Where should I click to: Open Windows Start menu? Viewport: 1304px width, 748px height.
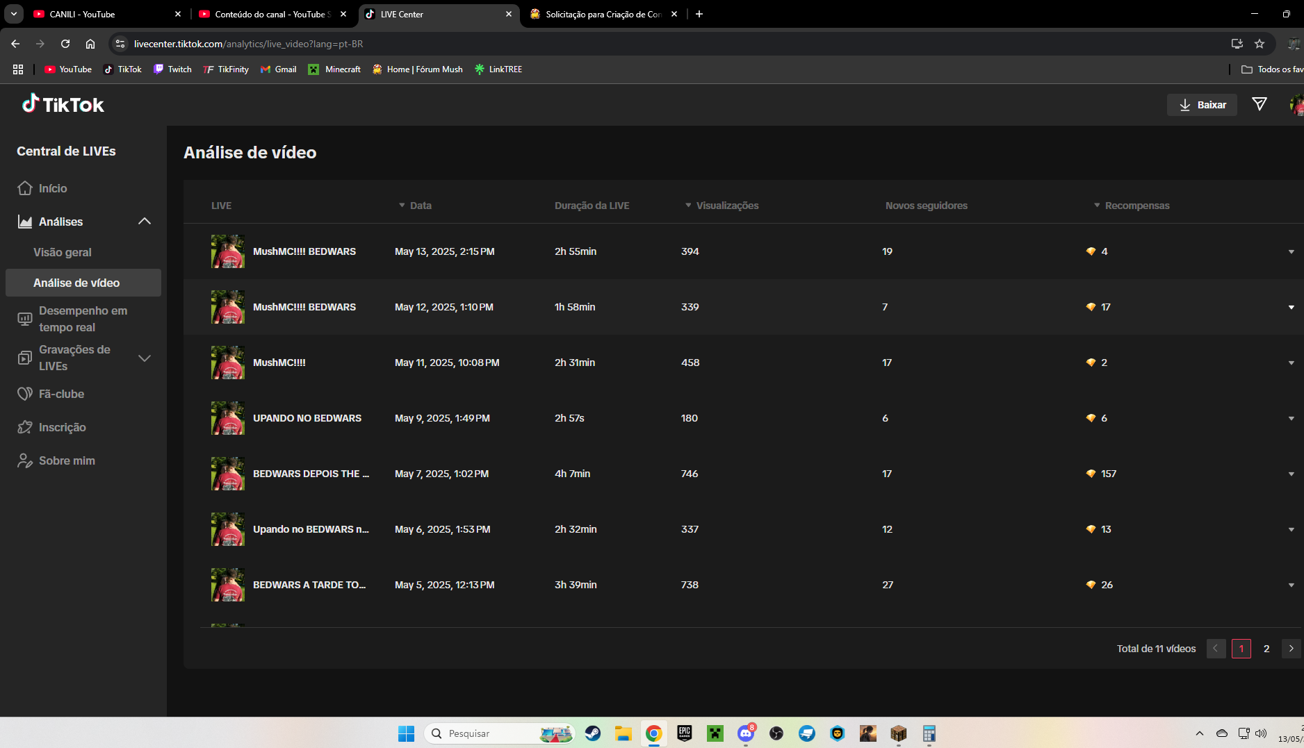pyautogui.click(x=406, y=733)
